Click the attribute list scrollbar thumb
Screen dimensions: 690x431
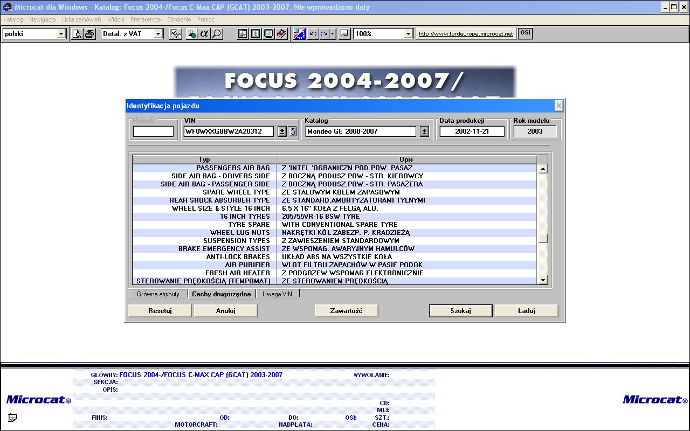[x=543, y=239]
